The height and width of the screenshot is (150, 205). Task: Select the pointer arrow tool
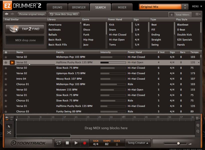tap(9, 127)
